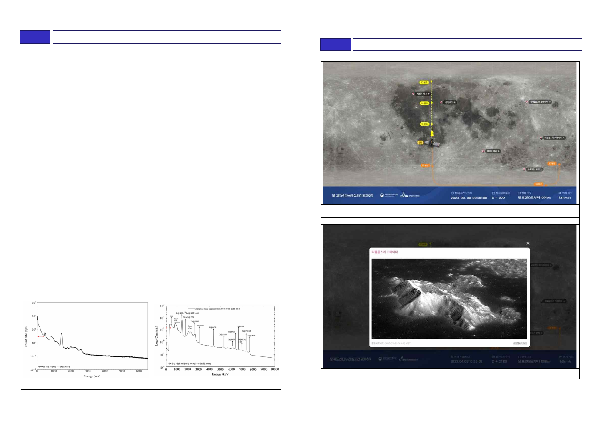Expand the 슈뢰딩거 분지 landmark label on the top map

pyautogui.click(x=534, y=169)
